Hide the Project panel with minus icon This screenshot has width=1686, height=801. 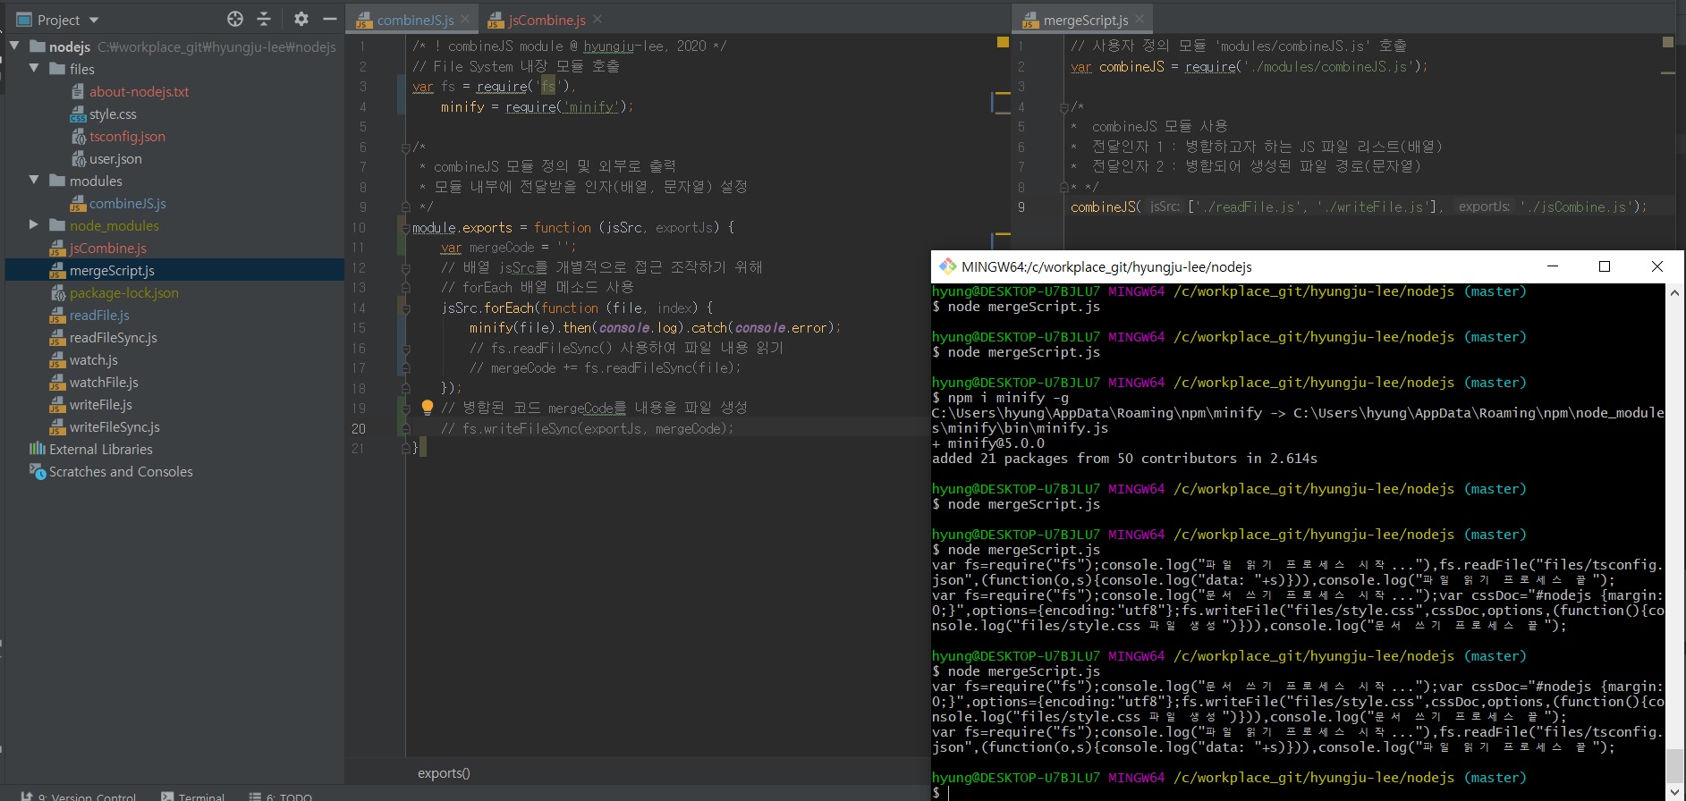point(329,19)
